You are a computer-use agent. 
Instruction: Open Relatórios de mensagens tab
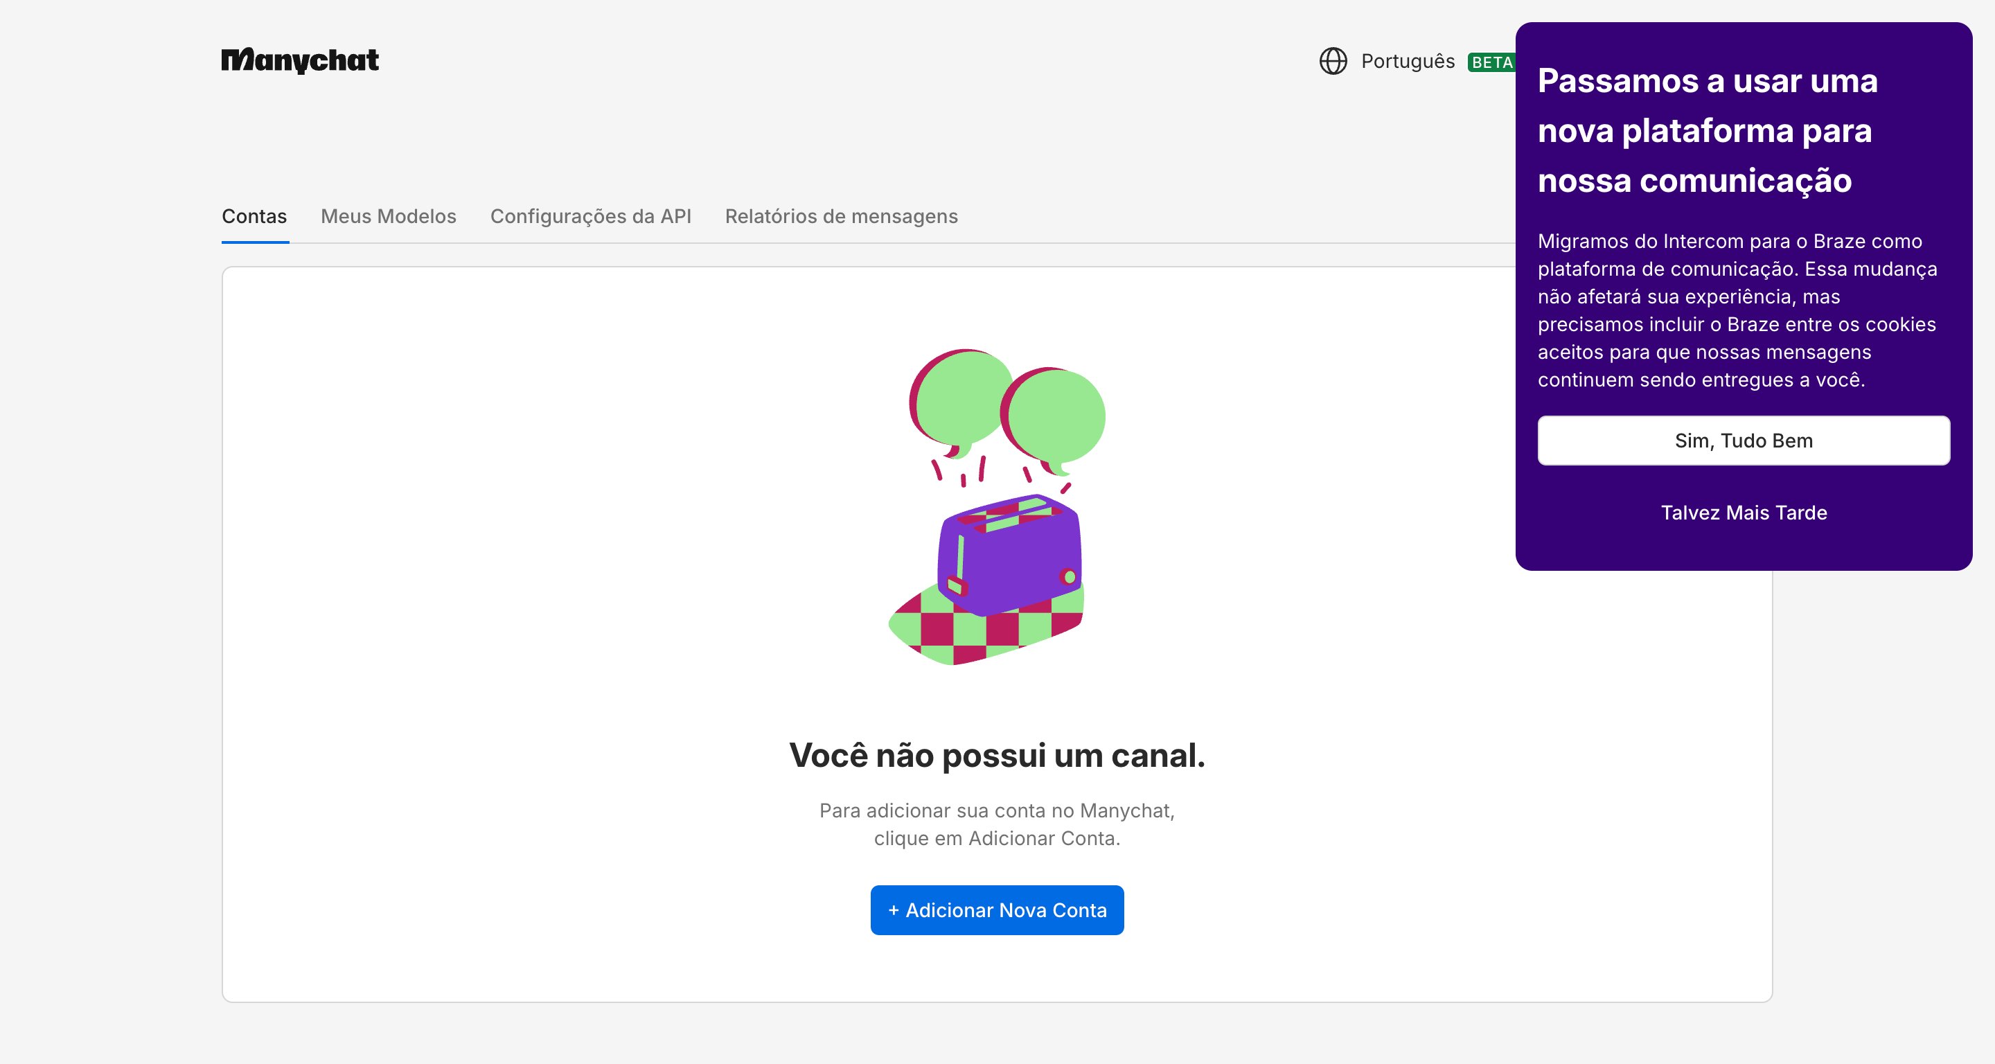[841, 216]
